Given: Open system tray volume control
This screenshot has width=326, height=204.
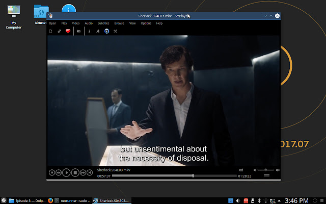Looking at the screenshot, I should point(238,200).
